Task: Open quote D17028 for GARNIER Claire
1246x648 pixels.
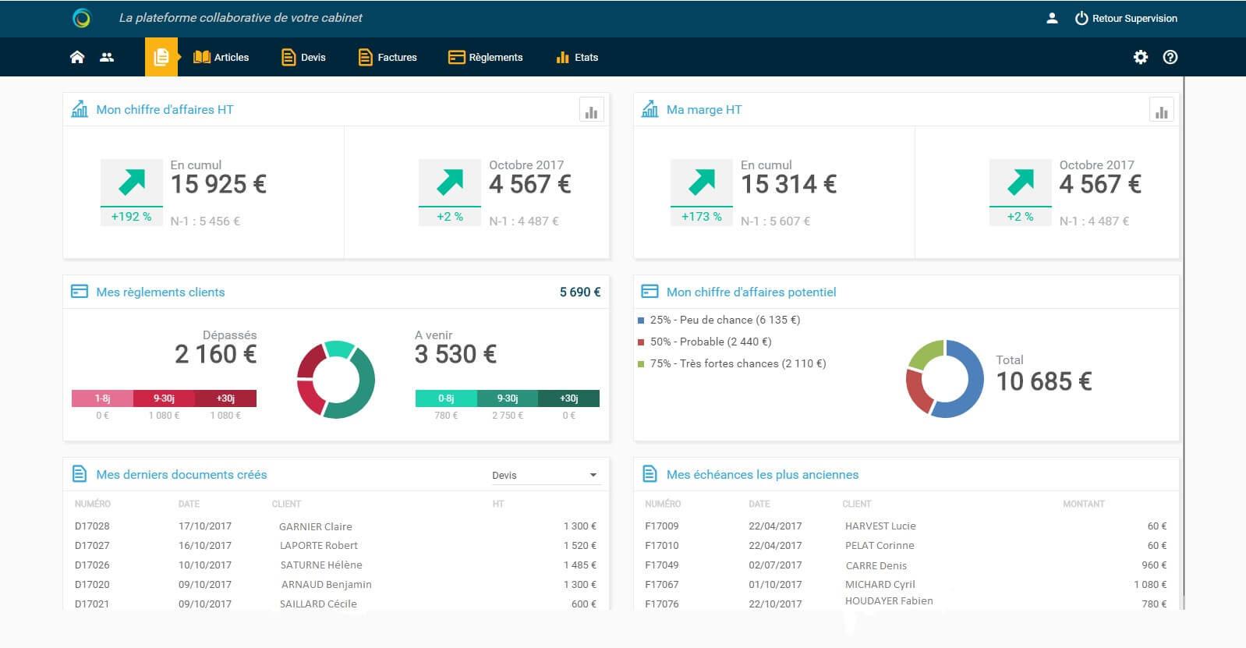Action: [335, 526]
